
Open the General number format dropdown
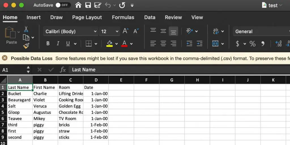coord(261,31)
